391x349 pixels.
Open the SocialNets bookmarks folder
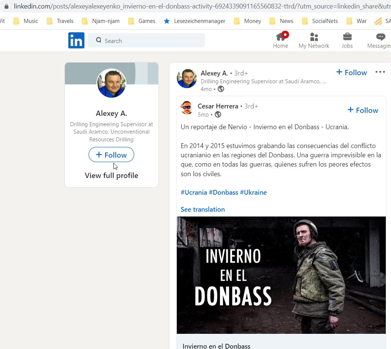(320, 21)
